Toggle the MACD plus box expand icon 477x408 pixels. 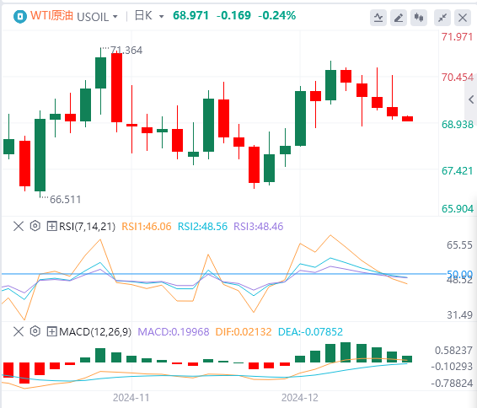(x=51, y=331)
